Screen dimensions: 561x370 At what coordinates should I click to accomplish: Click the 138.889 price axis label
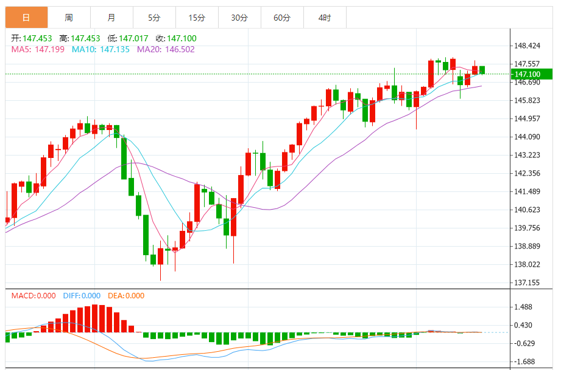point(527,246)
